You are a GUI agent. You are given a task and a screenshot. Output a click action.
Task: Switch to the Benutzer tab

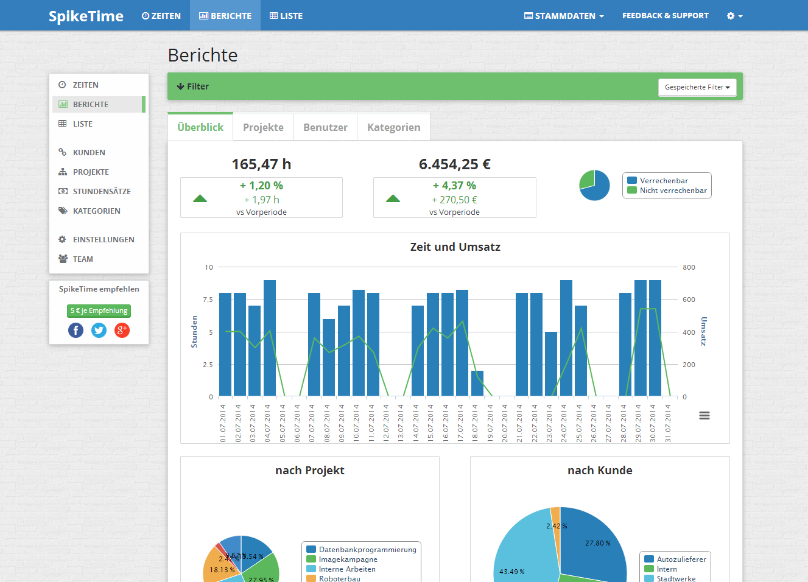click(x=325, y=127)
